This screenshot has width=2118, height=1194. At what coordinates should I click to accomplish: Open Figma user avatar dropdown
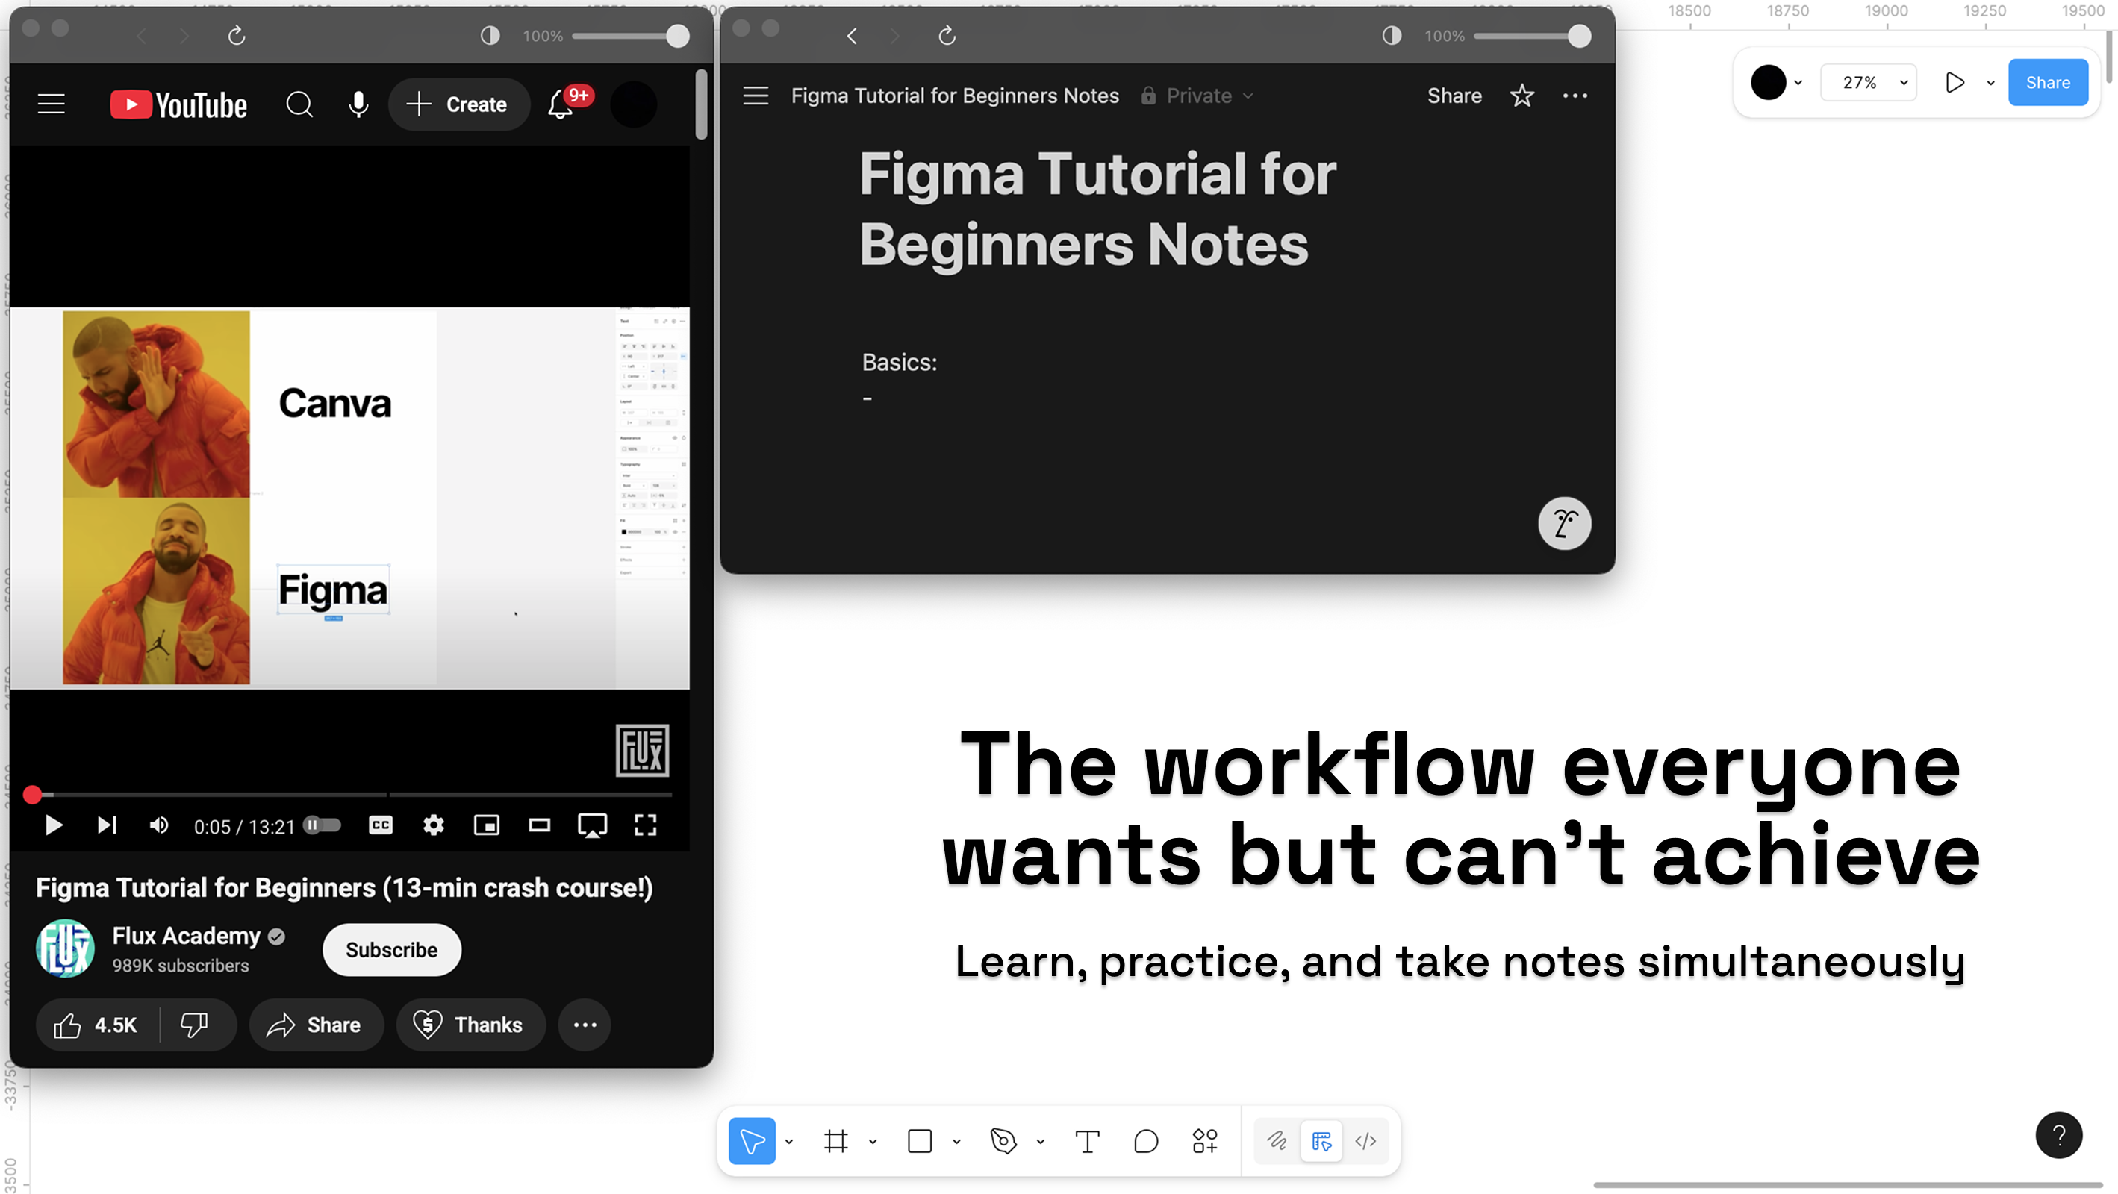[1776, 82]
